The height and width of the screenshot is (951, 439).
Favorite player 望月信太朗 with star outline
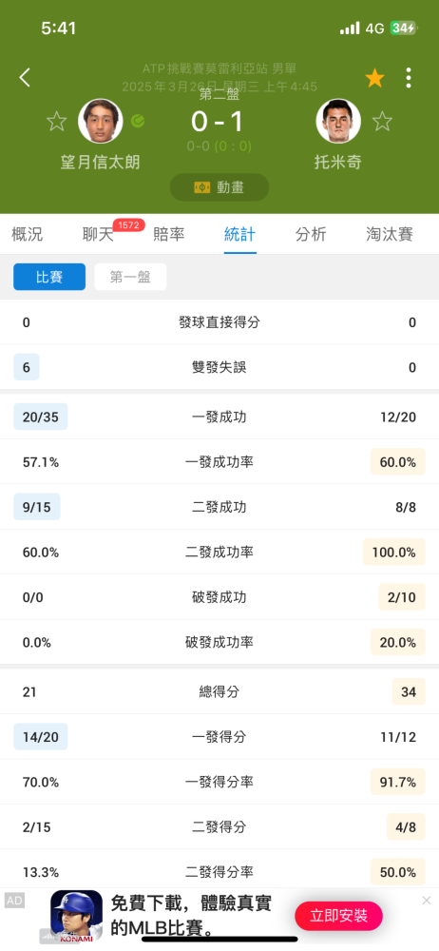tap(56, 122)
